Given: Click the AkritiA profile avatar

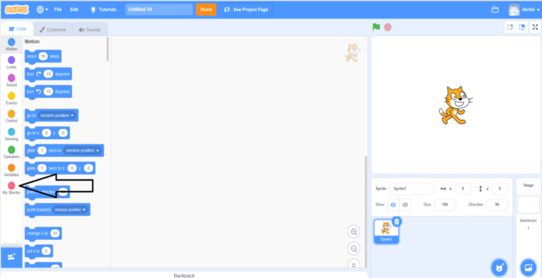Looking at the screenshot, I should pos(514,9).
